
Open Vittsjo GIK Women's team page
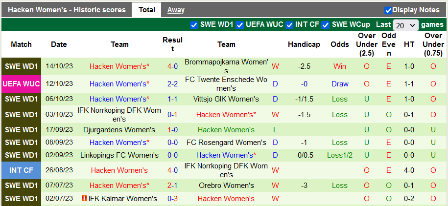[226, 99]
